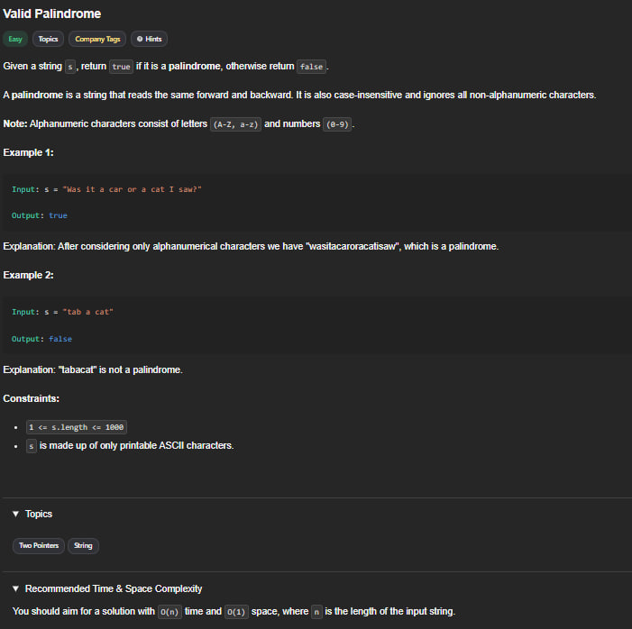The image size is (632, 629).
Task: Open the Topics pill button
Action: coord(48,39)
